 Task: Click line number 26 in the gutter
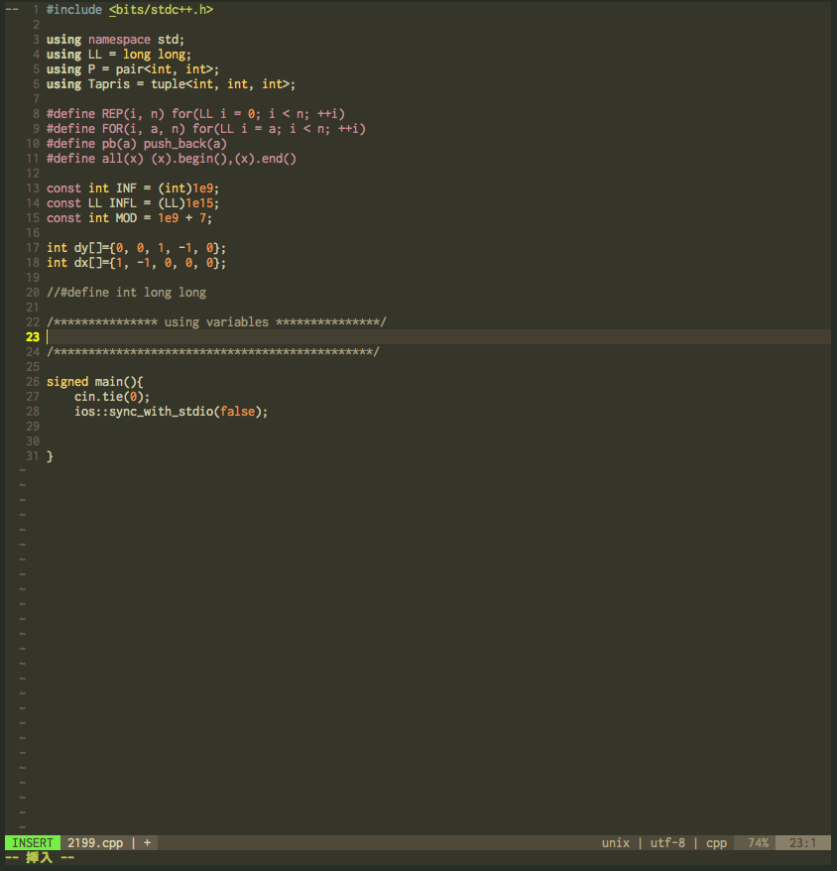pyautogui.click(x=33, y=382)
